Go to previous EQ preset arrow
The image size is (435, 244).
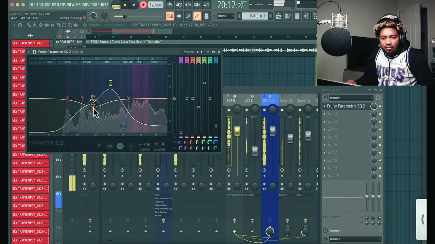click(198, 52)
